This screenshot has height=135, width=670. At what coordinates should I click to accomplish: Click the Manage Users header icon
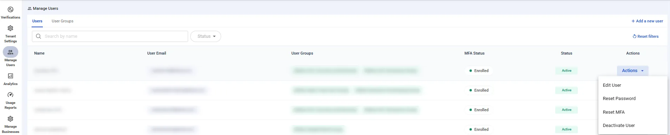click(x=29, y=8)
